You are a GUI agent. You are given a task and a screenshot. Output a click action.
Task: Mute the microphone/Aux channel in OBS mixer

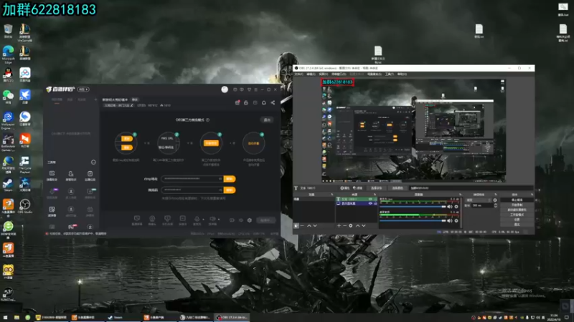pyautogui.click(x=450, y=207)
